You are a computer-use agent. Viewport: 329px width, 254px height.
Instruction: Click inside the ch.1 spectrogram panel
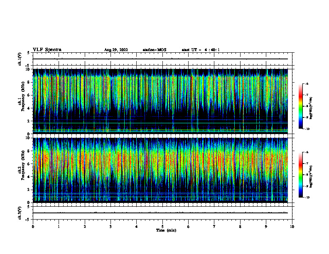(x=160, y=101)
